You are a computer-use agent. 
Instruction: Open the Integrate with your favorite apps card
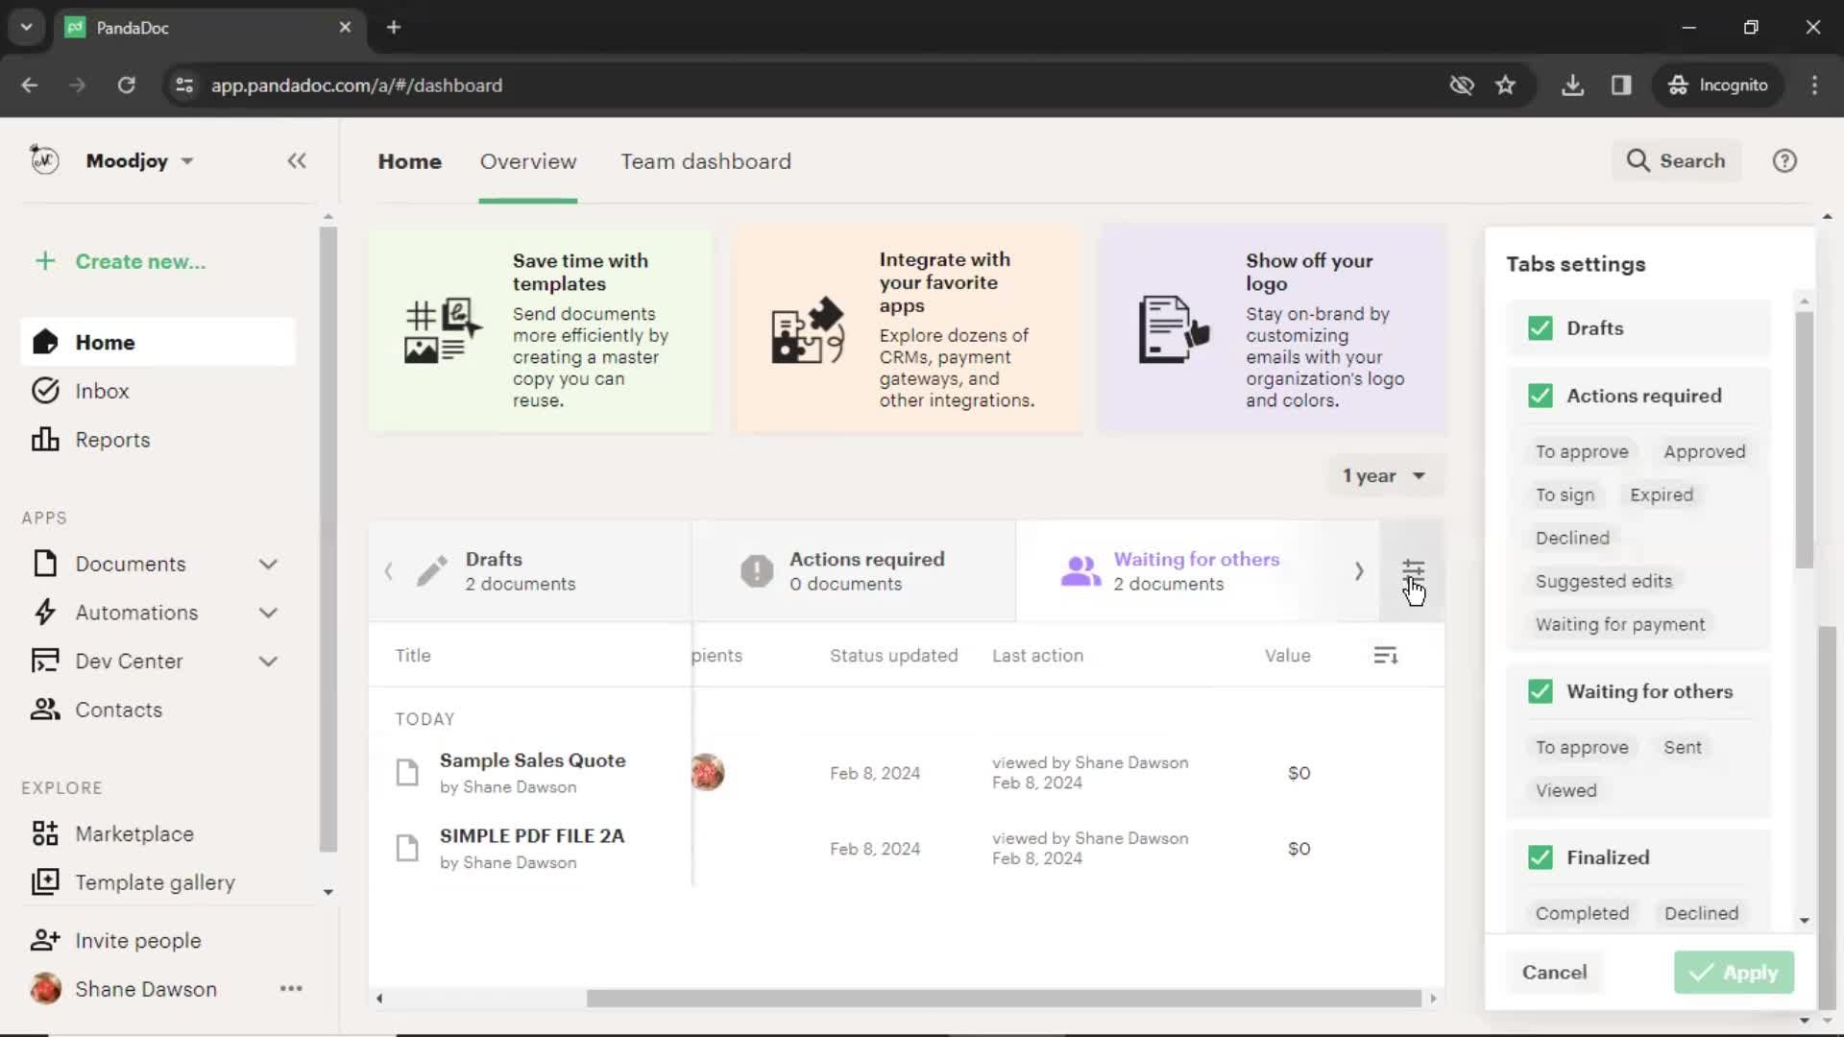click(x=907, y=329)
